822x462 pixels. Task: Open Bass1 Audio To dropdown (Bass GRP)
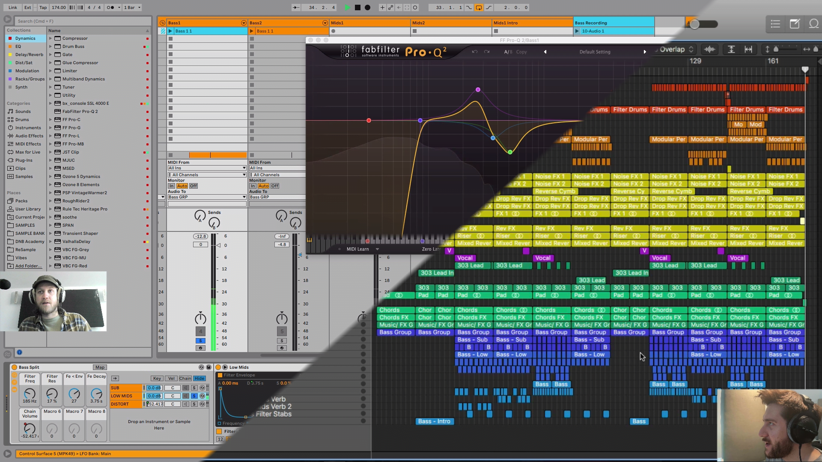click(x=207, y=197)
